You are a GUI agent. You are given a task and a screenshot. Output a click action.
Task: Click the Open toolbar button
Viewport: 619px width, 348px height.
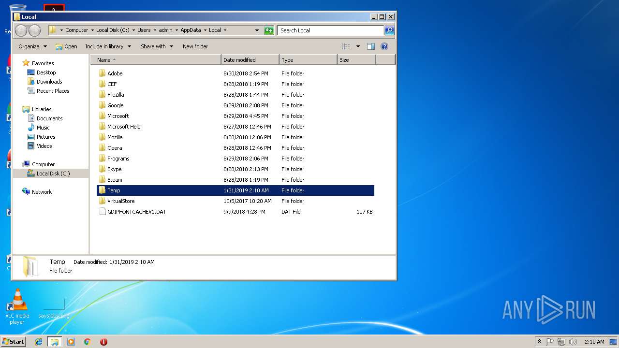(x=66, y=46)
